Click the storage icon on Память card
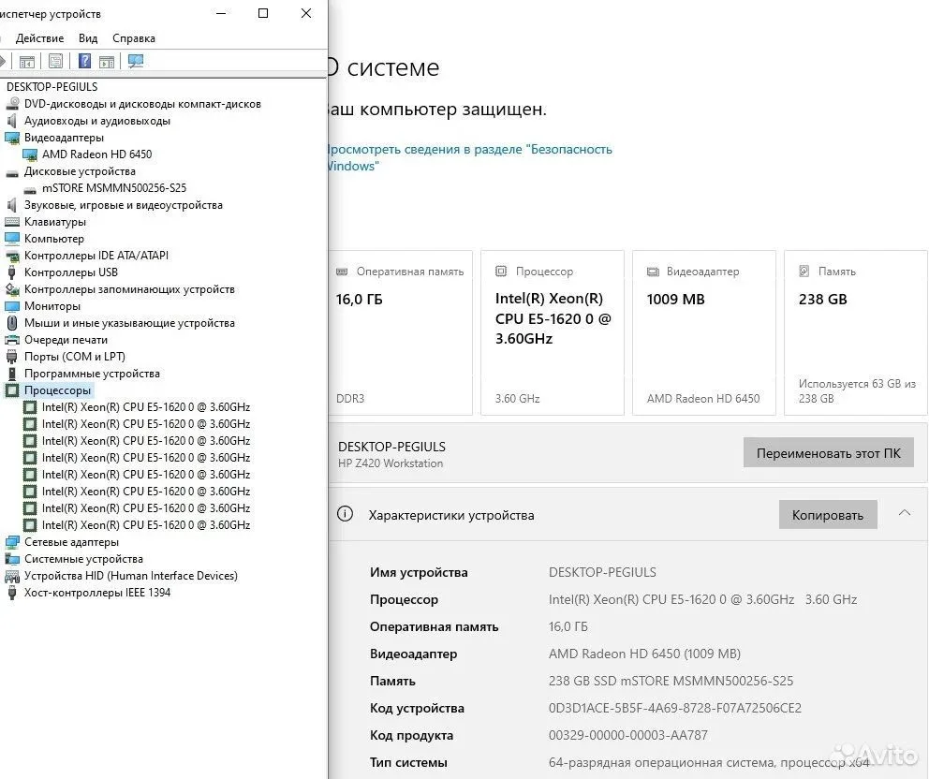This screenshot has width=929, height=779. (x=804, y=271)
